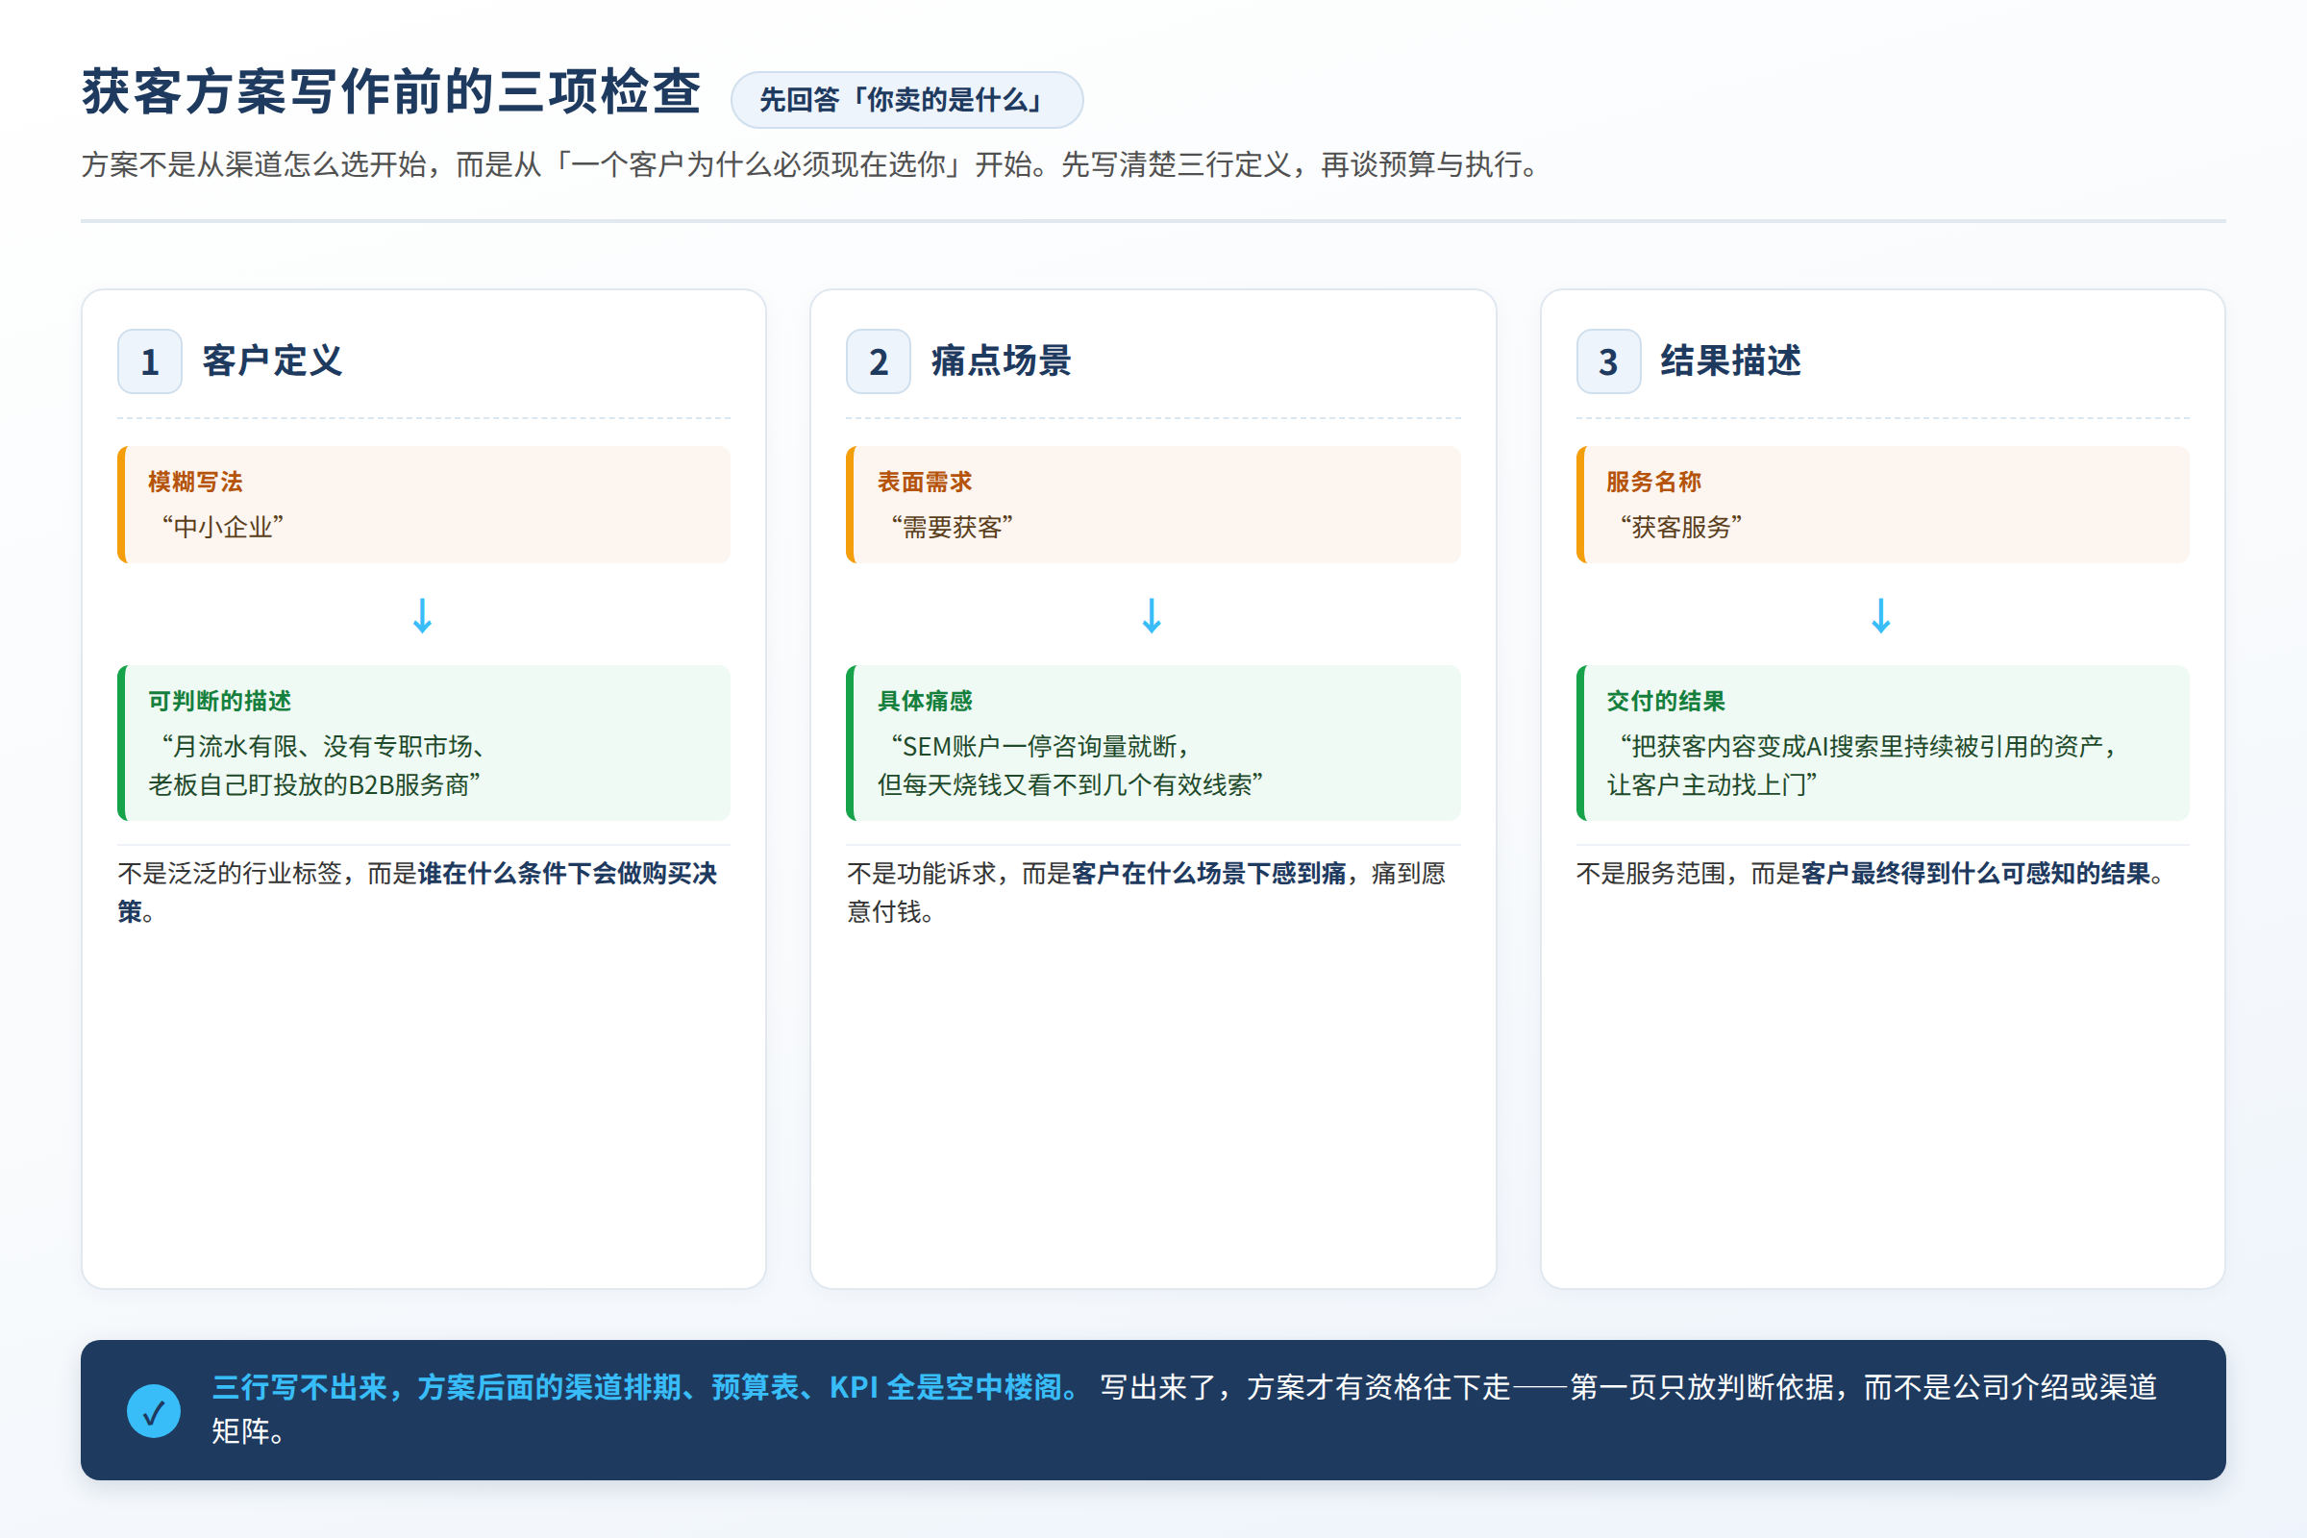Click bold text 客户在什么场景下感到痛
2307x1538 pixels.
1208,873
